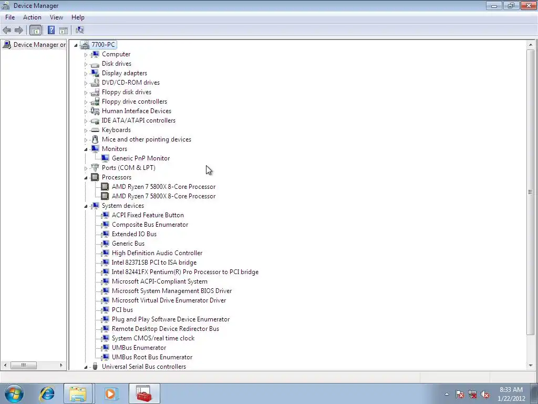Select the first AMD Ryzen 7 5800X entry
Viewport: 538px width, 404px height.
[164, 187]
